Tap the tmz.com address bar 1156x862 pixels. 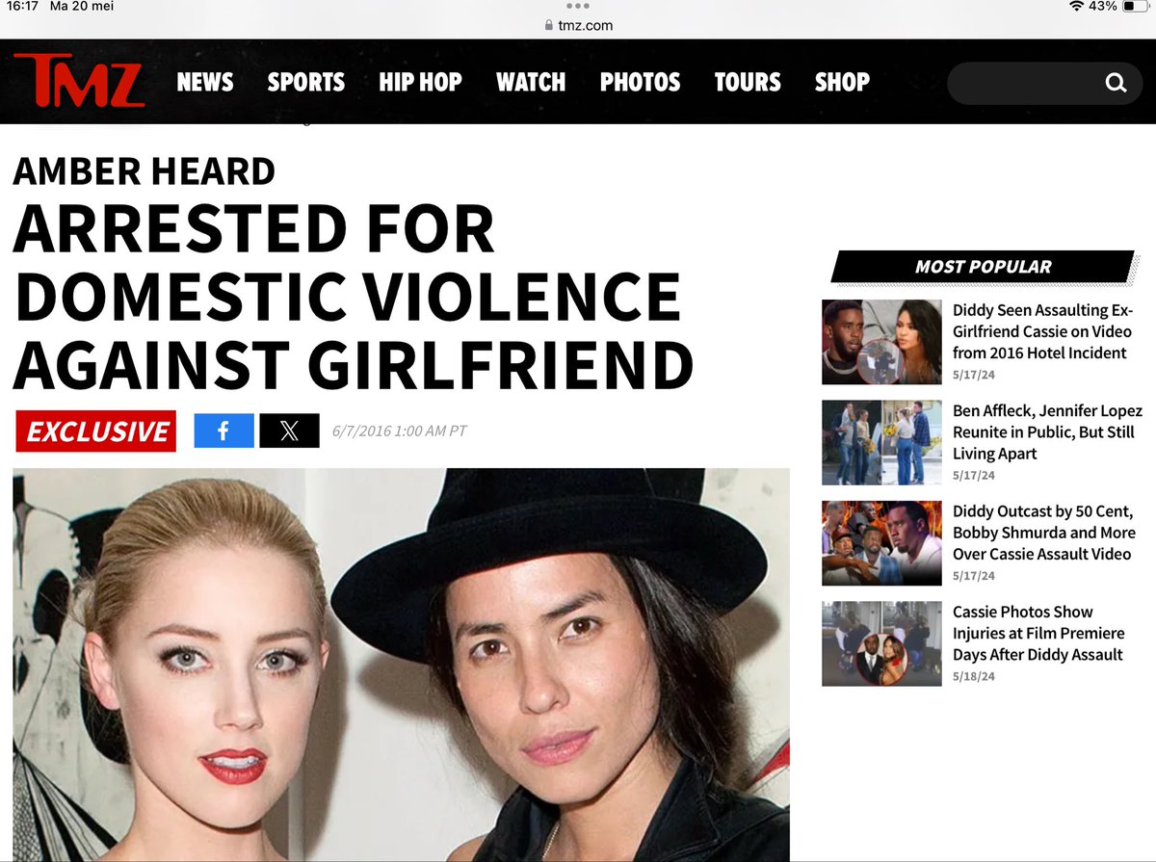click(578, 26)
